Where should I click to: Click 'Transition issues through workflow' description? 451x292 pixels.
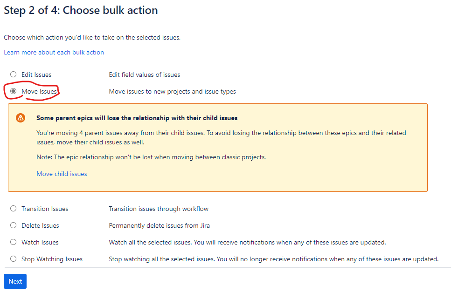pyautogui.click(x=159, y=209)
